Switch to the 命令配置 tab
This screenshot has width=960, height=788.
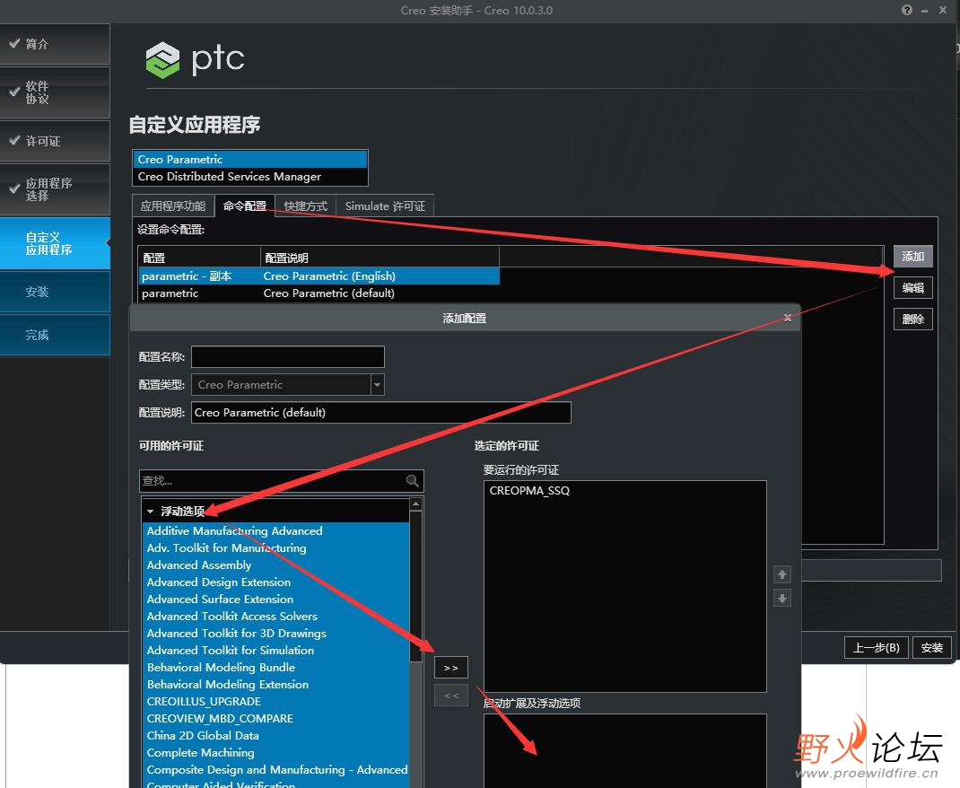pyautogui.click(x=245, y=206)
